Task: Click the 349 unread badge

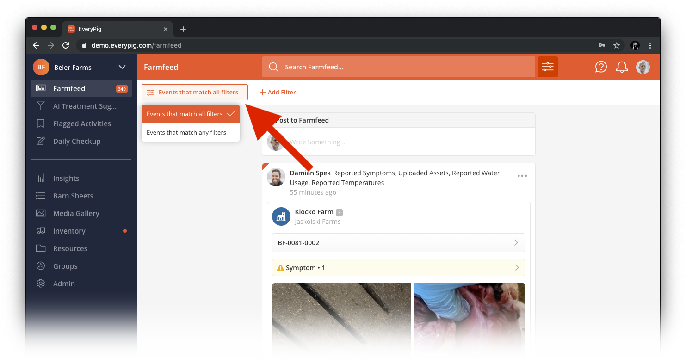Action: coord(122,89)
